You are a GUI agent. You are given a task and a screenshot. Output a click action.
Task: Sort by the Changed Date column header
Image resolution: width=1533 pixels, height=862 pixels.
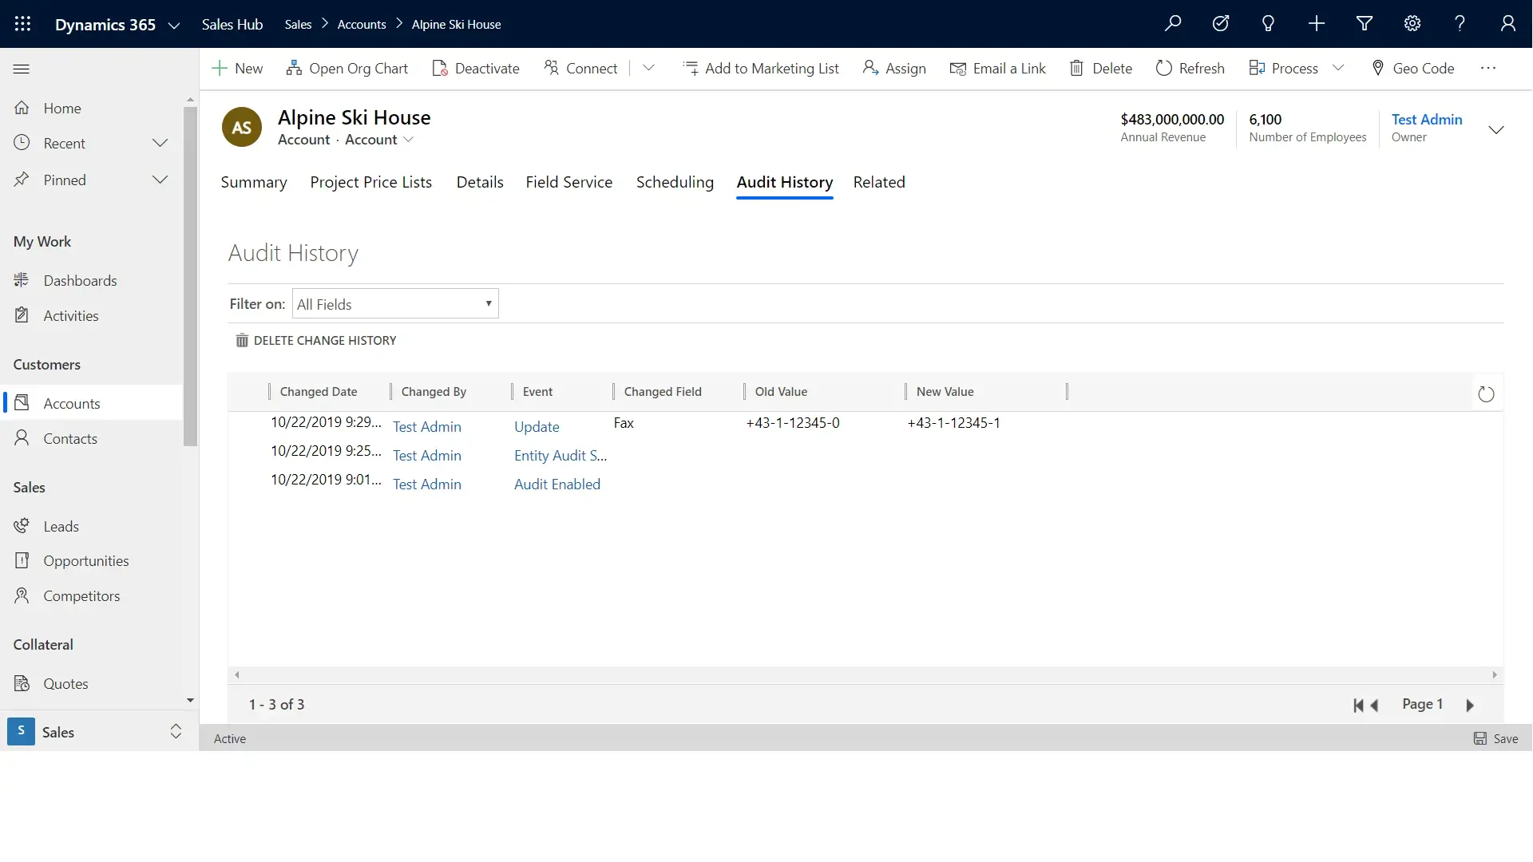(319, 392)
